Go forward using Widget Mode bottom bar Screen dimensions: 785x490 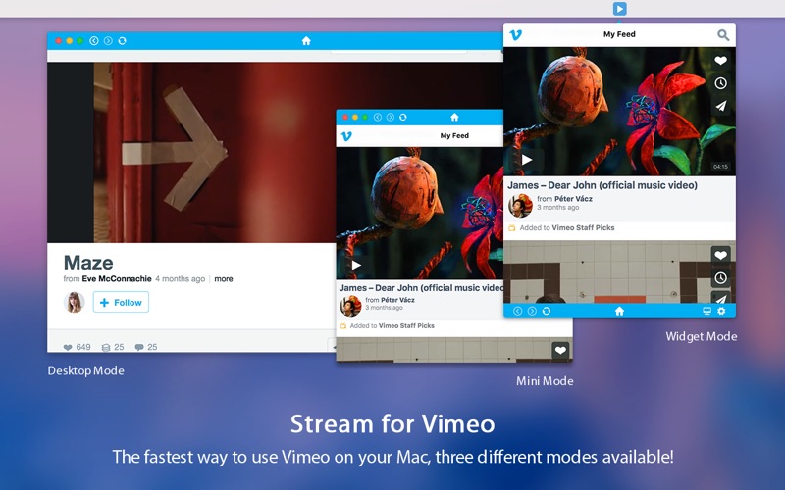(532, 311)
